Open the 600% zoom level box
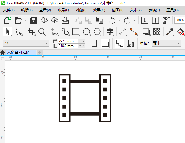Viewport: 185px width, 143px height. [180, 20]
